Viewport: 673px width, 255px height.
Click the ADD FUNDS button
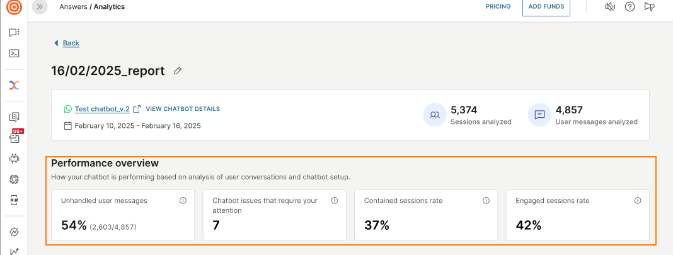click(x=546, y=8)
